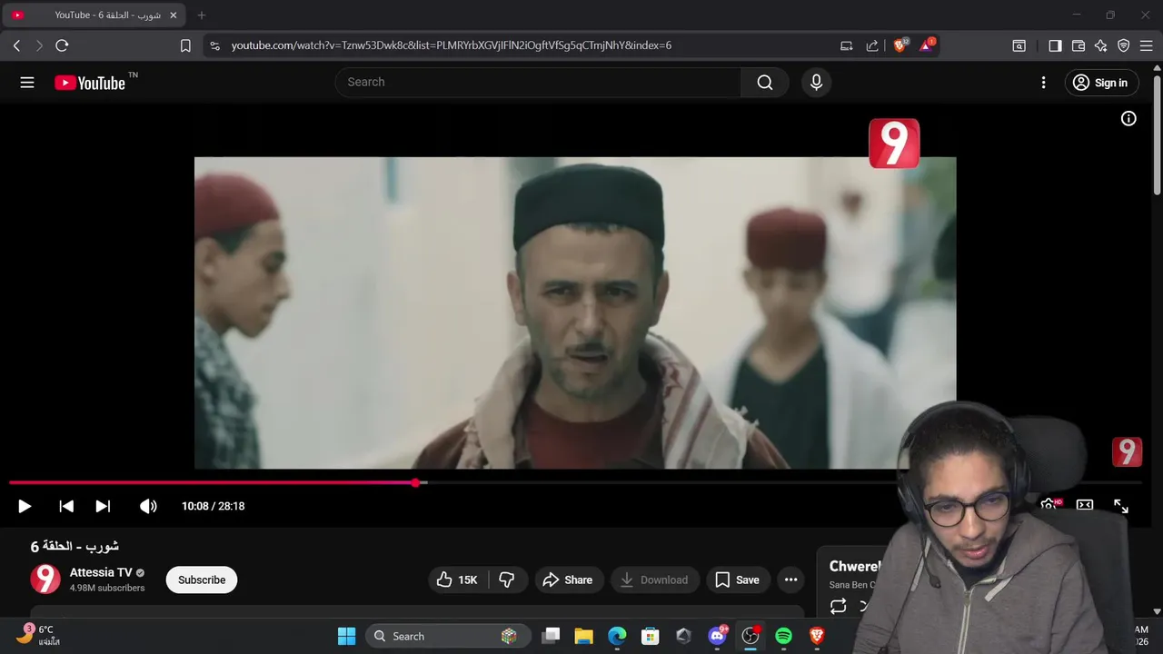Click the video frame to resume playback

click(x=575, y=312)
